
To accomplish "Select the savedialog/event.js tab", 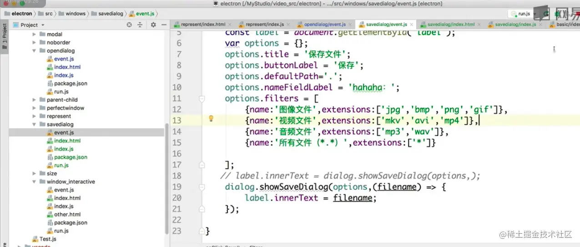I will coord(387,25).
